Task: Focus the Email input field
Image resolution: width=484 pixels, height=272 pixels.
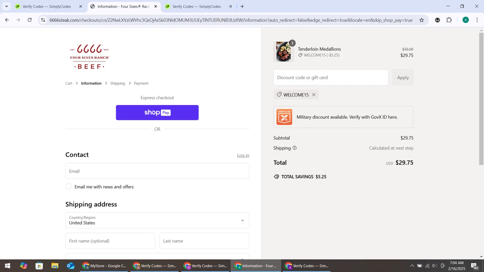Action: coord(157,171)
